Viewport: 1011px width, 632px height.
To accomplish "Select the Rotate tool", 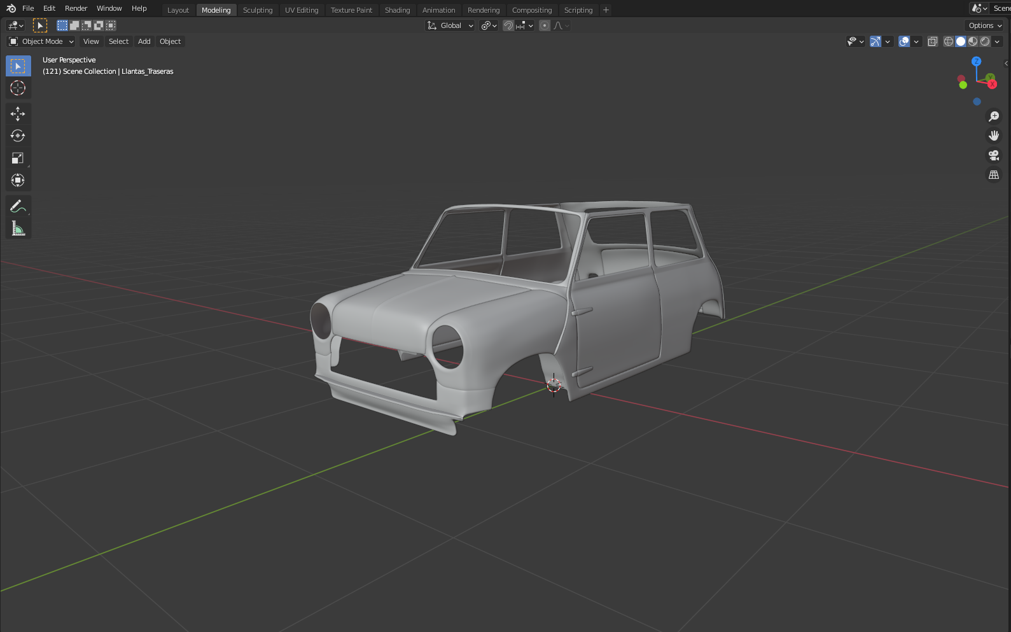I will tap(18, 136).
